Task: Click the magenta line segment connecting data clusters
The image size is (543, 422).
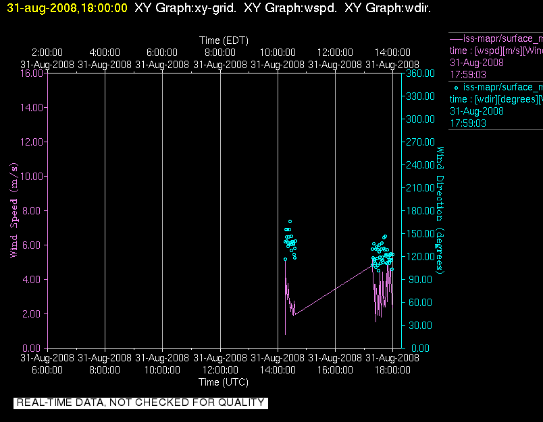Action: pyautogui.click(x=333, y=290)
